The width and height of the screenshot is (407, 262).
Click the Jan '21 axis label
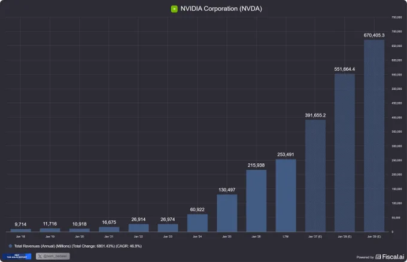tap(109, 237)
